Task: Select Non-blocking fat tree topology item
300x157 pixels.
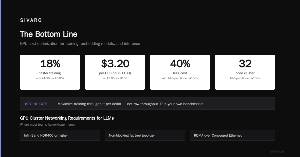Action: [145, 135]
